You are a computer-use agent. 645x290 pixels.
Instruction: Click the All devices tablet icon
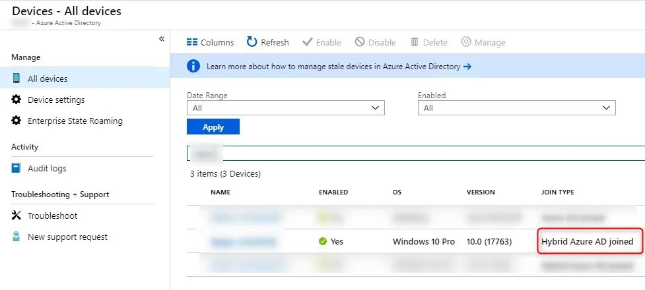[16, 78]
